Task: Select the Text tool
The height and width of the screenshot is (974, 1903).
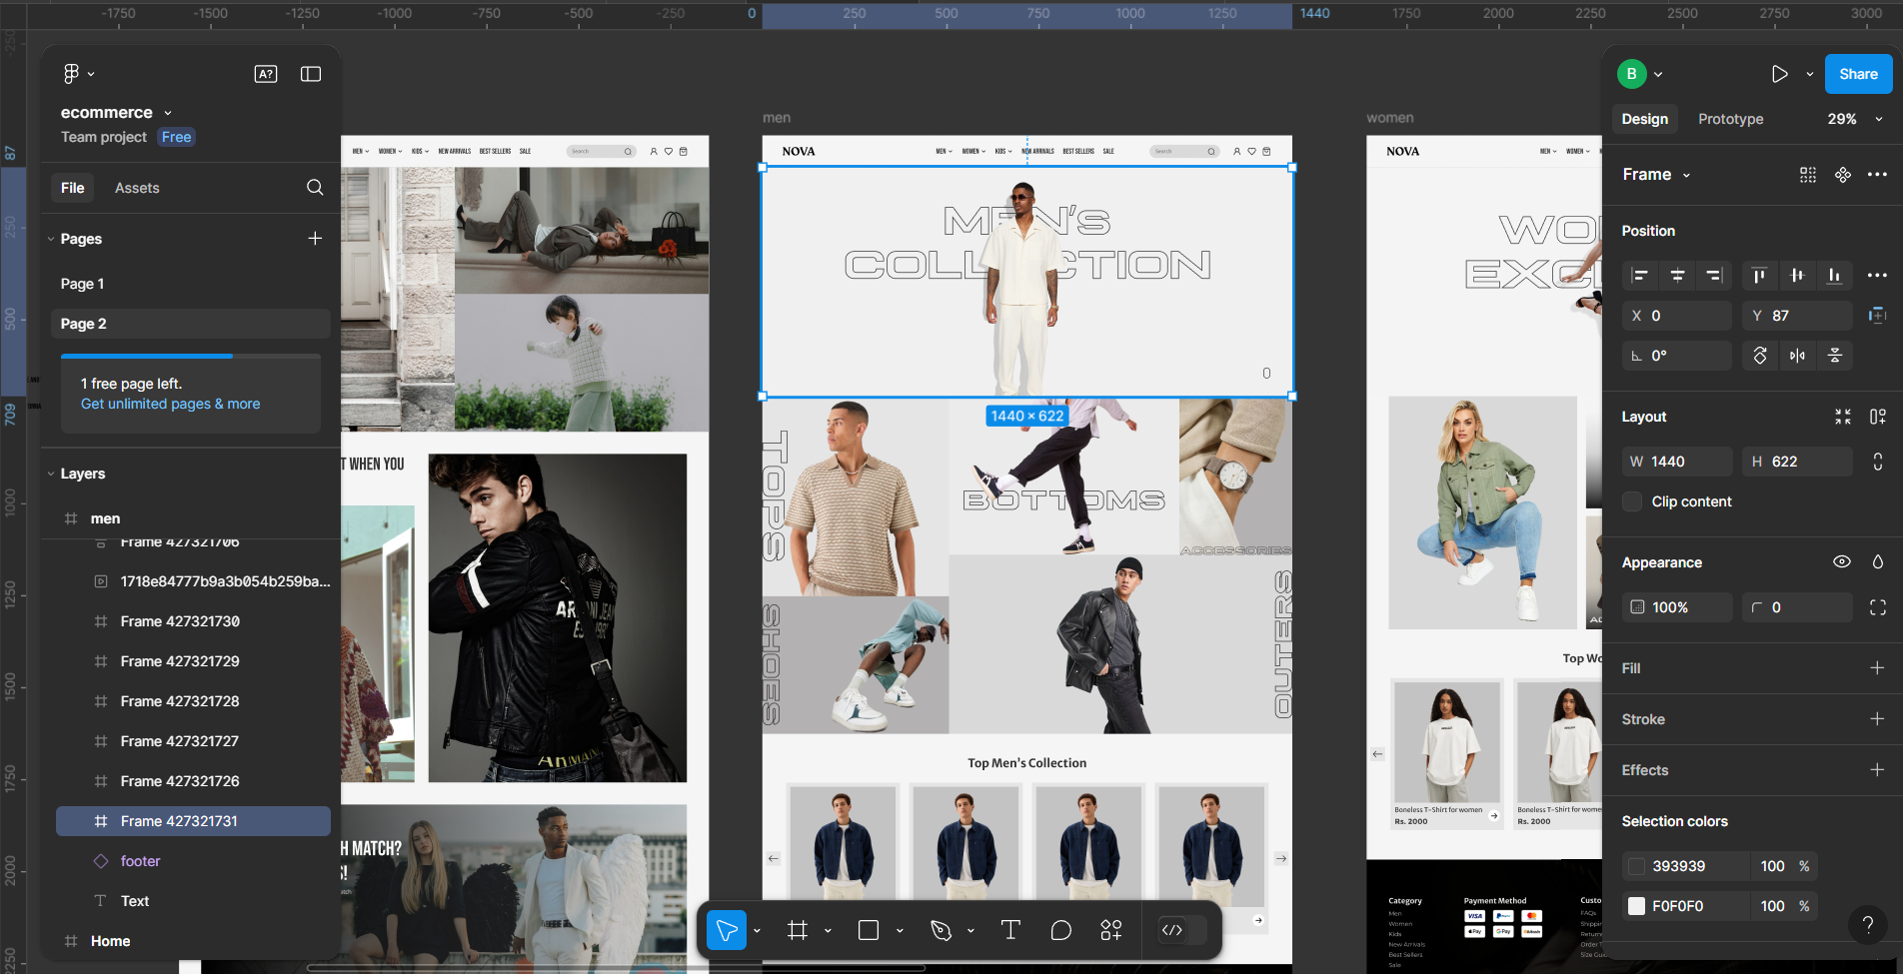Action: pos(1009,929)
